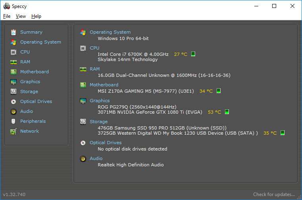Show Peripherals details from sidebar
The width and height of the screenshot is (302, 200).
point(33,121)
